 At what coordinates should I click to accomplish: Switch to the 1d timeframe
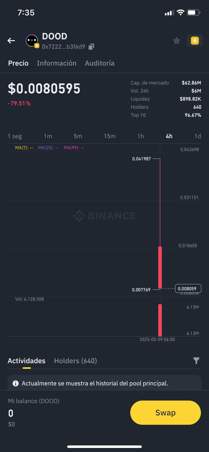point(198,136)
